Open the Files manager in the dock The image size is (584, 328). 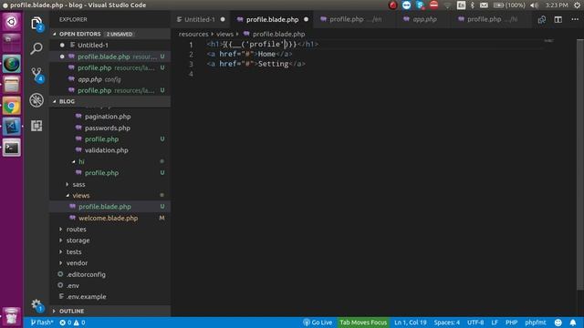point(12,85)
